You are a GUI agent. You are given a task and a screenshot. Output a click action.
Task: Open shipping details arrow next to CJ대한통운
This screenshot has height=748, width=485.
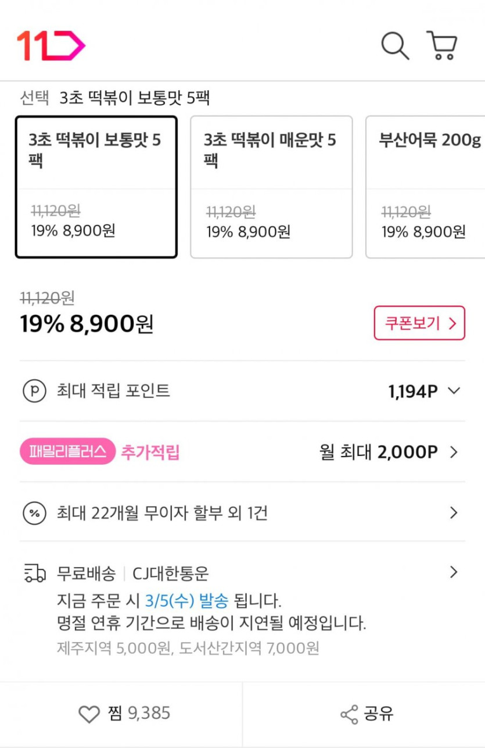coord(454,572)
